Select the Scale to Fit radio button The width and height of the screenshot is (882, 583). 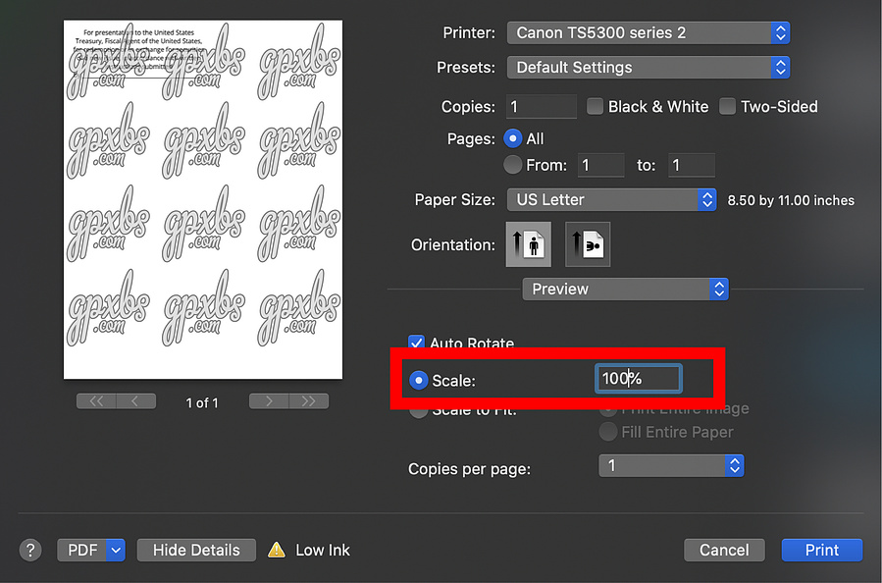419,411
